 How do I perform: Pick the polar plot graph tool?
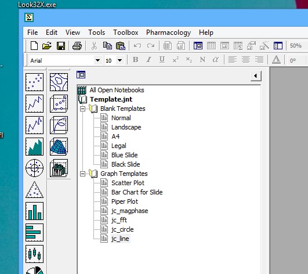pyautogui.click(x=34, y=168)
